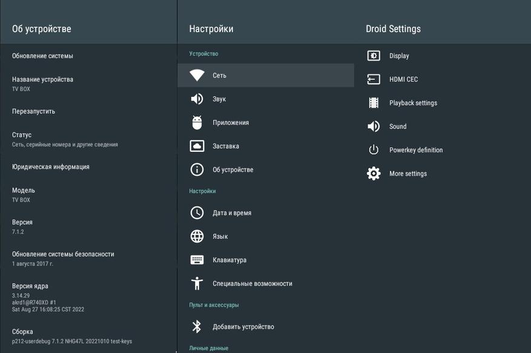Click the Bluetooth Добавить устройство icon
The image size is (531, 353).
pos(197,326)
